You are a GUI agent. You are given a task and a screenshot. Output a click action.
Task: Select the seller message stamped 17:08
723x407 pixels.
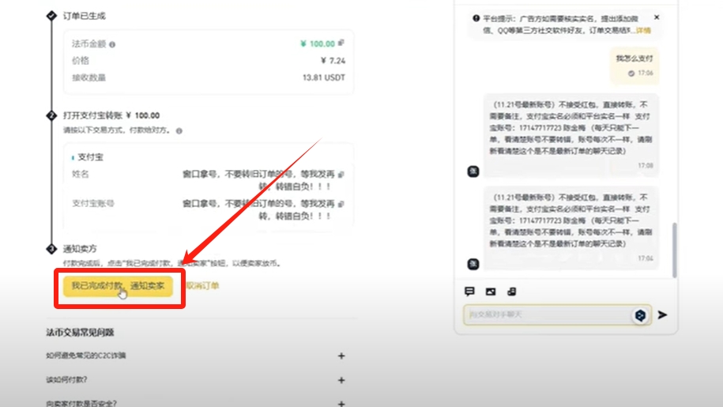[571, 134]
